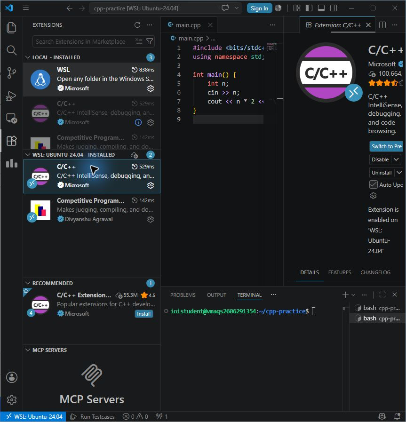Install local extensions in WSL cloud icon
Screen dimensions: 406x422
click(x=134, y=155)
